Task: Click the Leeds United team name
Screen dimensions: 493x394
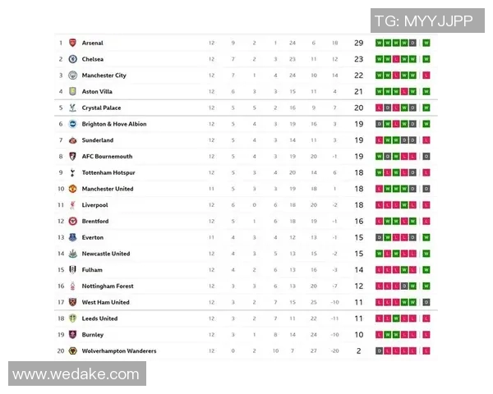Action: [x=99, y=318]
